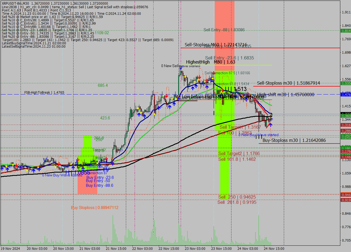Select the Sell 161.8 1.1462 label
Image resolution: width=351 pixels, height=252 pixels.
click(237, 159)
